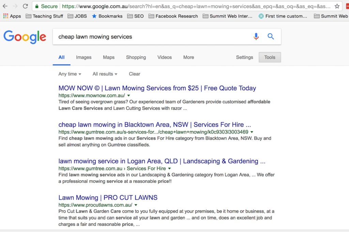Expand the arrow beside the Blacktown gumtree URL

(252, 132)
